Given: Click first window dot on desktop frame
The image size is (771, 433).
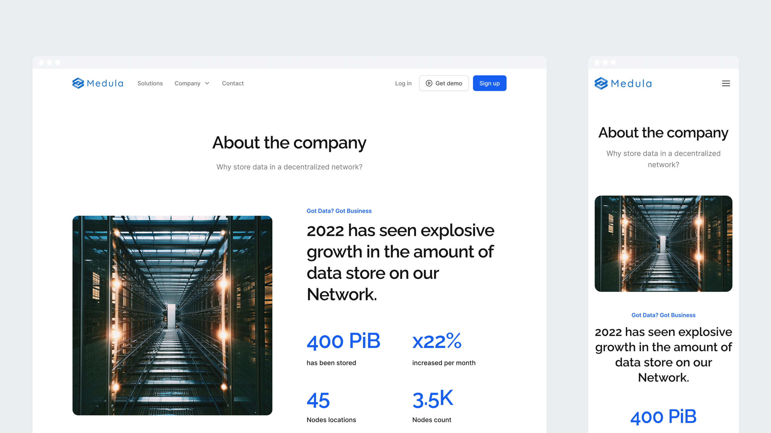Looking at the screenshot, I should [x=41, y=62].
